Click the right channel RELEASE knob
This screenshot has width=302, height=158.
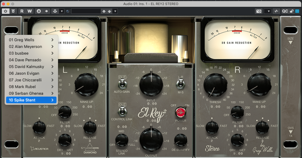262,128
